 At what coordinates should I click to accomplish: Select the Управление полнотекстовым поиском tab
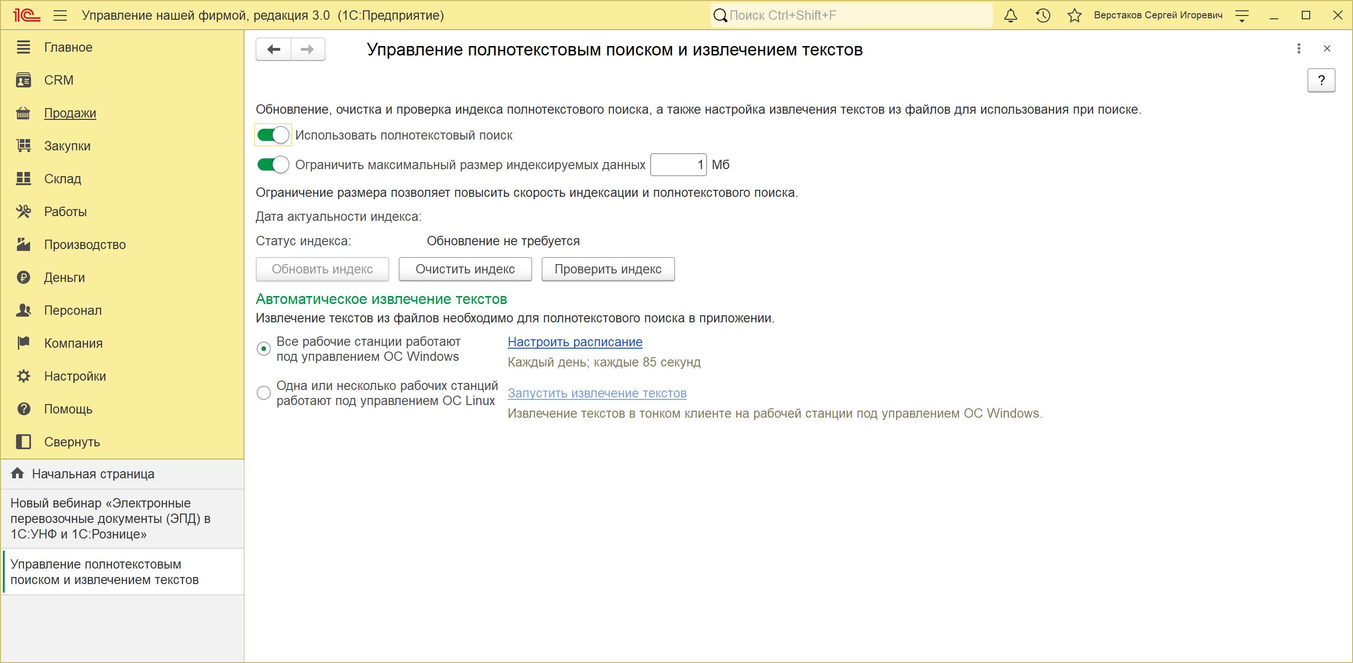(122, 572)
